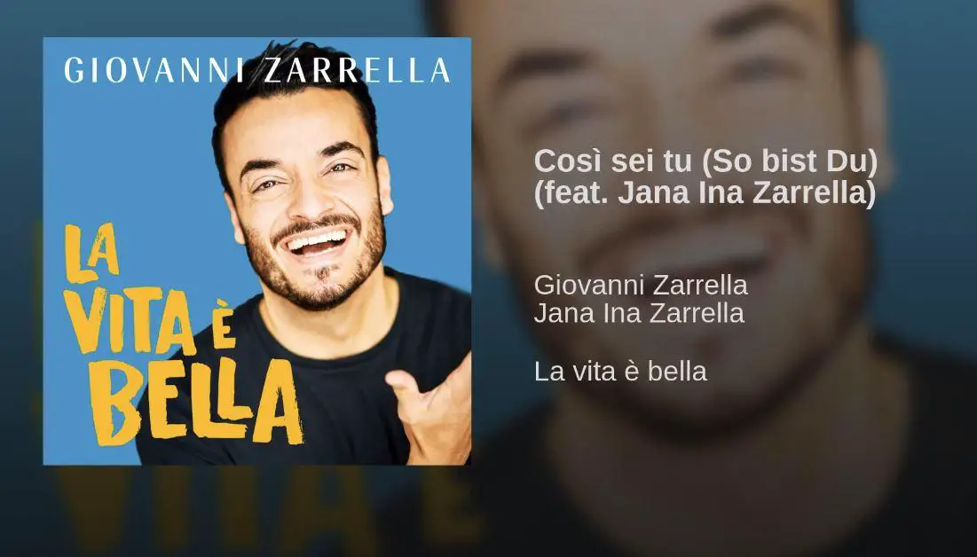Click album name La vita è bella text
Screen dimensions: 977x557
coord(620,372)
